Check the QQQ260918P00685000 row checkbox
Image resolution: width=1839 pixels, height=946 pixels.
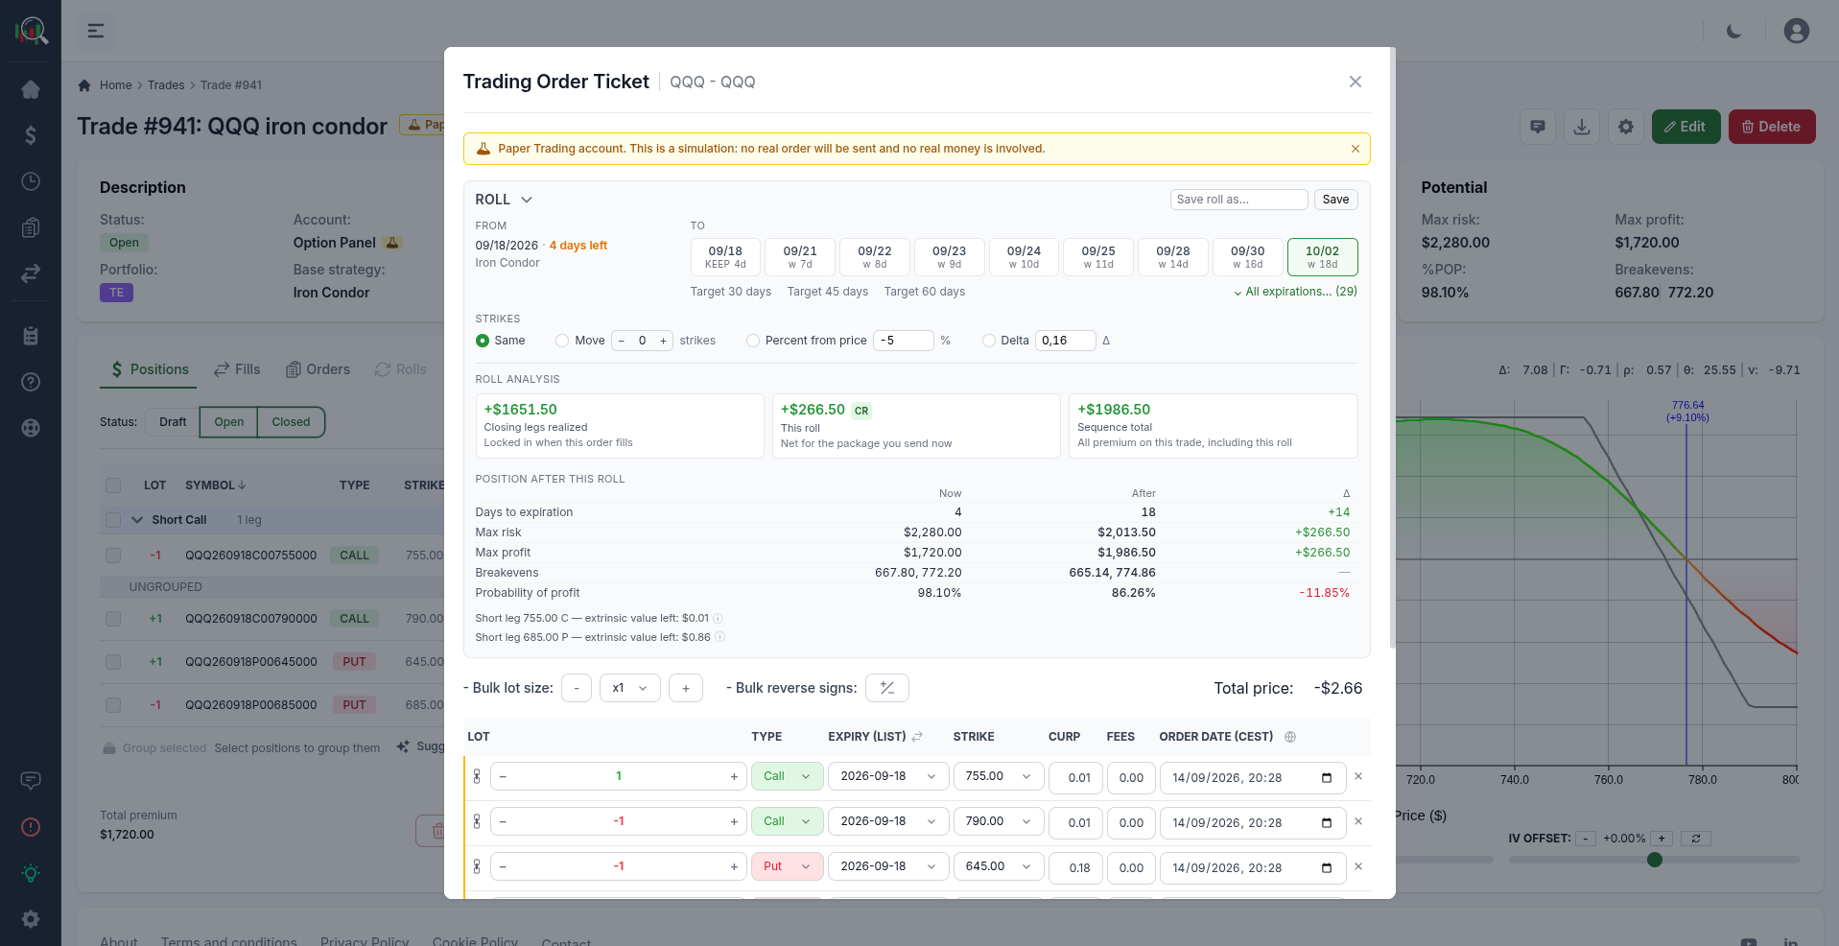click(x=113, y=705)
